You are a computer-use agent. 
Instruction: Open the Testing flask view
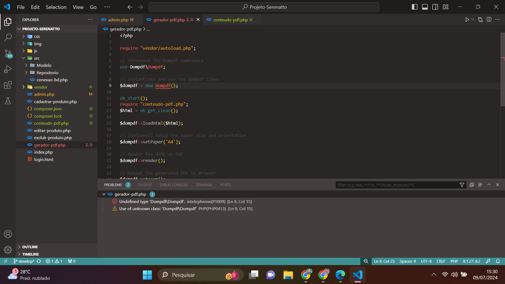point(8,101)
